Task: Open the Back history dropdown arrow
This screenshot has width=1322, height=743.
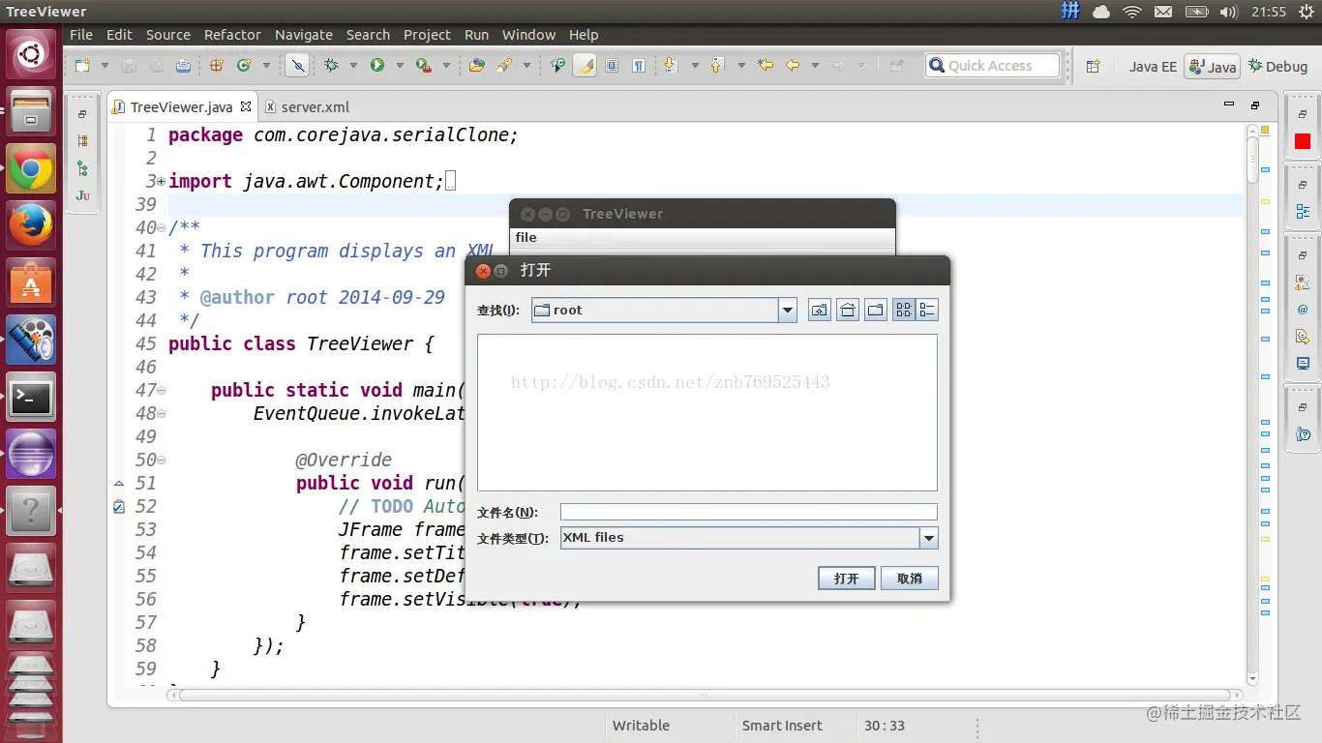Action: click(815, 66)
